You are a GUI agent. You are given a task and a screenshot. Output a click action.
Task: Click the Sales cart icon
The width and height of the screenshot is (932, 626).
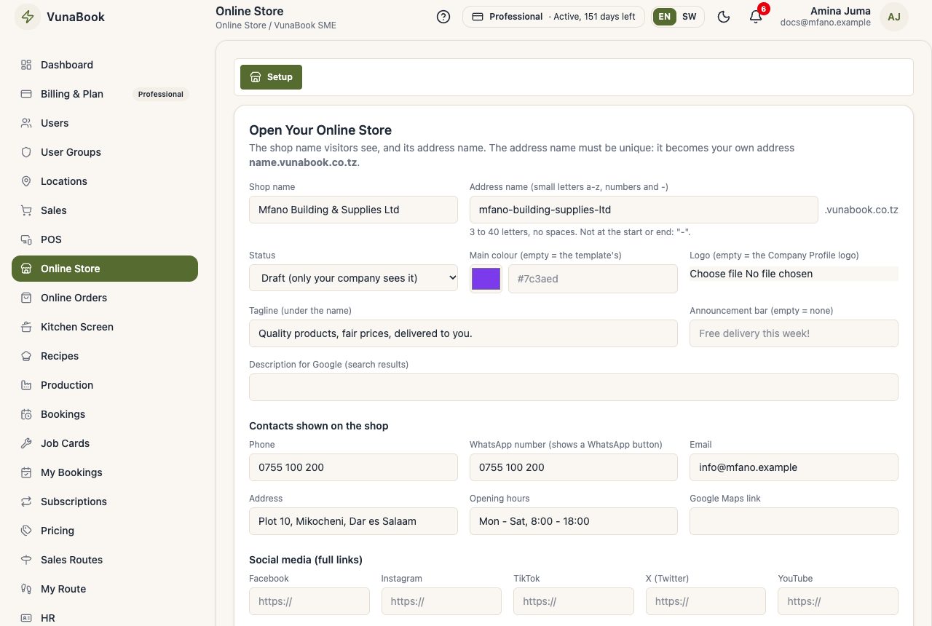click(26, 210)
